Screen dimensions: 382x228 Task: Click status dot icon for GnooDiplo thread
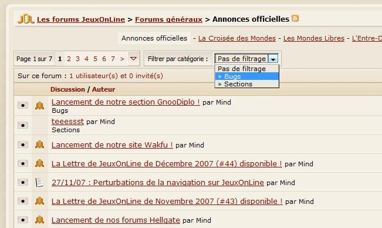(x=23, y=105)
